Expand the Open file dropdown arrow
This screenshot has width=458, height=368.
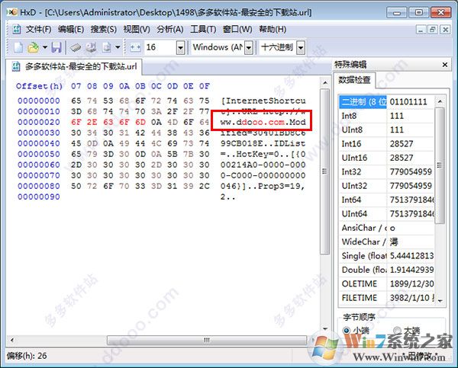click(45, 47)
